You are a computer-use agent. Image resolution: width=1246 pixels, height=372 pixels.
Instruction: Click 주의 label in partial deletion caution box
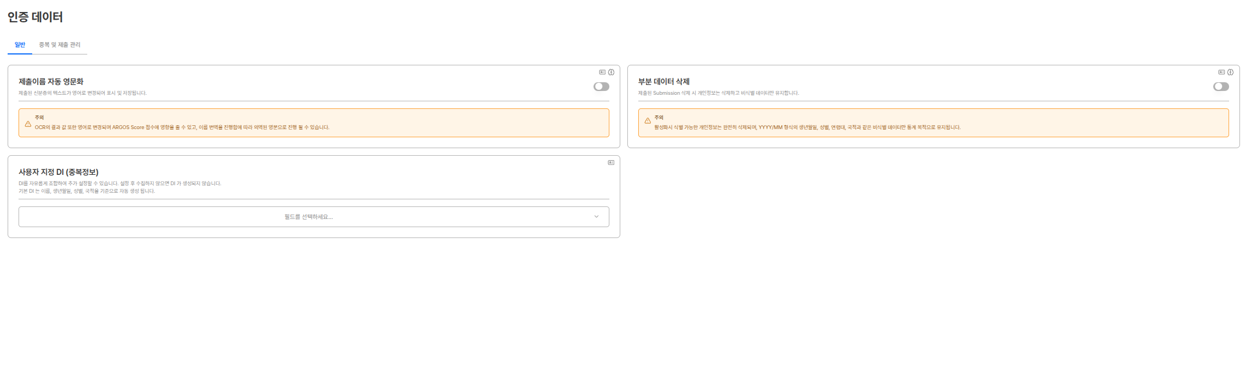(659, 118)
